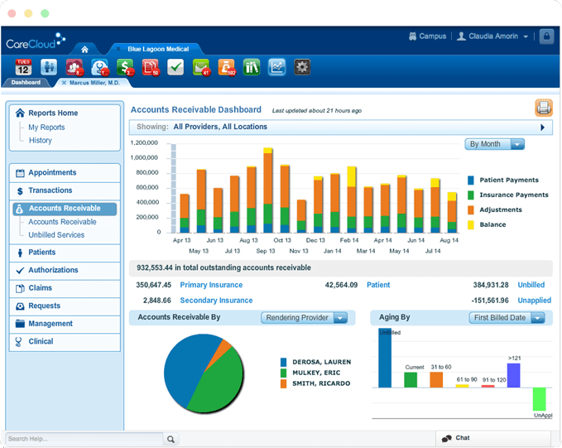Click the Insurance Payments legend swatch
562x448 pixels.
point(471,195)
